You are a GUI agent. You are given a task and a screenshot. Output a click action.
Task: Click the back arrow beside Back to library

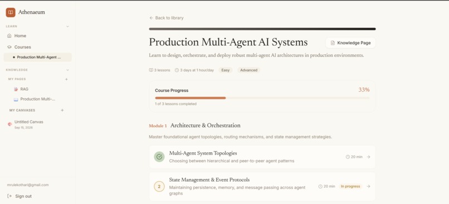coord(151,18)
